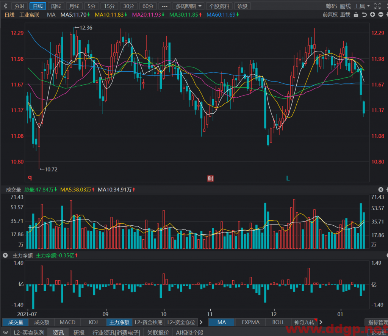Click the 财 financial report marker
388x336 pixels.
(210, 178)
